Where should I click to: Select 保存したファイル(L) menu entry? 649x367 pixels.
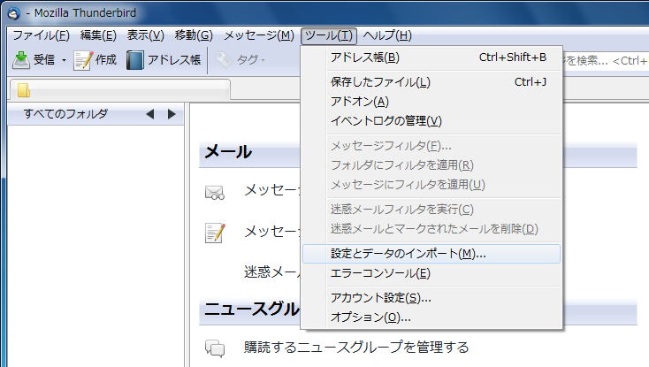pyautogui.click(x=431, y=82)
